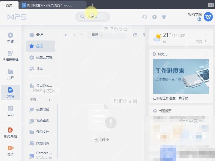
Task: Click the sidebar vertical scrollbar
Action: click(57, 131)
